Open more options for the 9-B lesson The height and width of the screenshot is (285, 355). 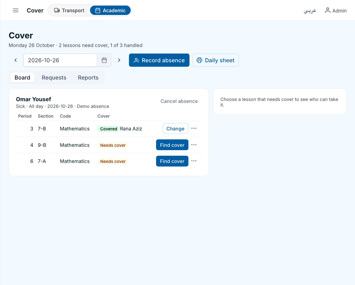coord(194,145)
